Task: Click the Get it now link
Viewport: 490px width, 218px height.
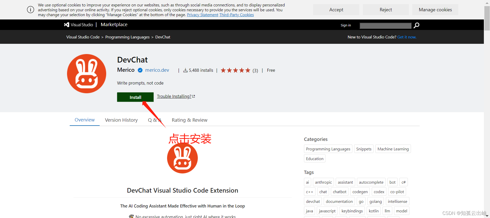Action: tap(407, 37)
